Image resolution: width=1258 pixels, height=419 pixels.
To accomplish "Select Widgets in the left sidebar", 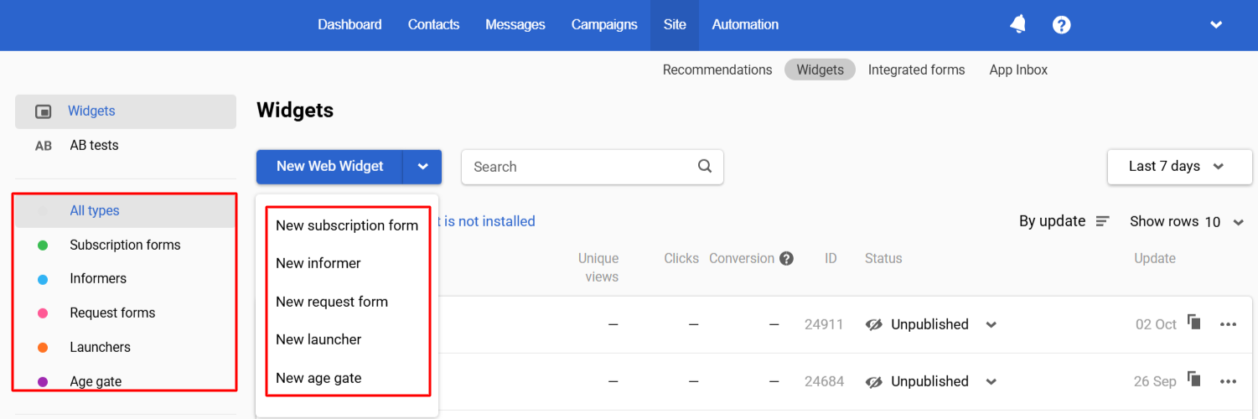I will point(126,111).
